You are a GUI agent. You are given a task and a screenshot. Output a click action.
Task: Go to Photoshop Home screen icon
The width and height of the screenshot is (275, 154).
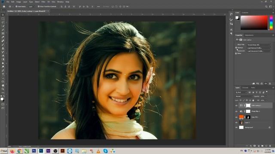pyautogui.click(x=4, y=6)
